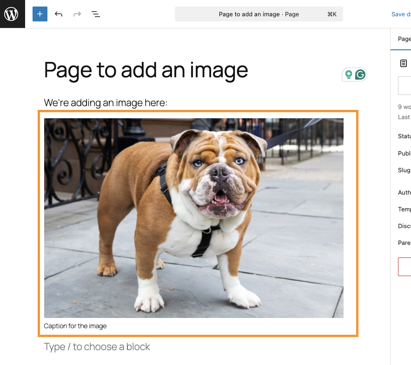
Task: Click the 'Type / to choose a block' placeholder
Action: [97, 347]
